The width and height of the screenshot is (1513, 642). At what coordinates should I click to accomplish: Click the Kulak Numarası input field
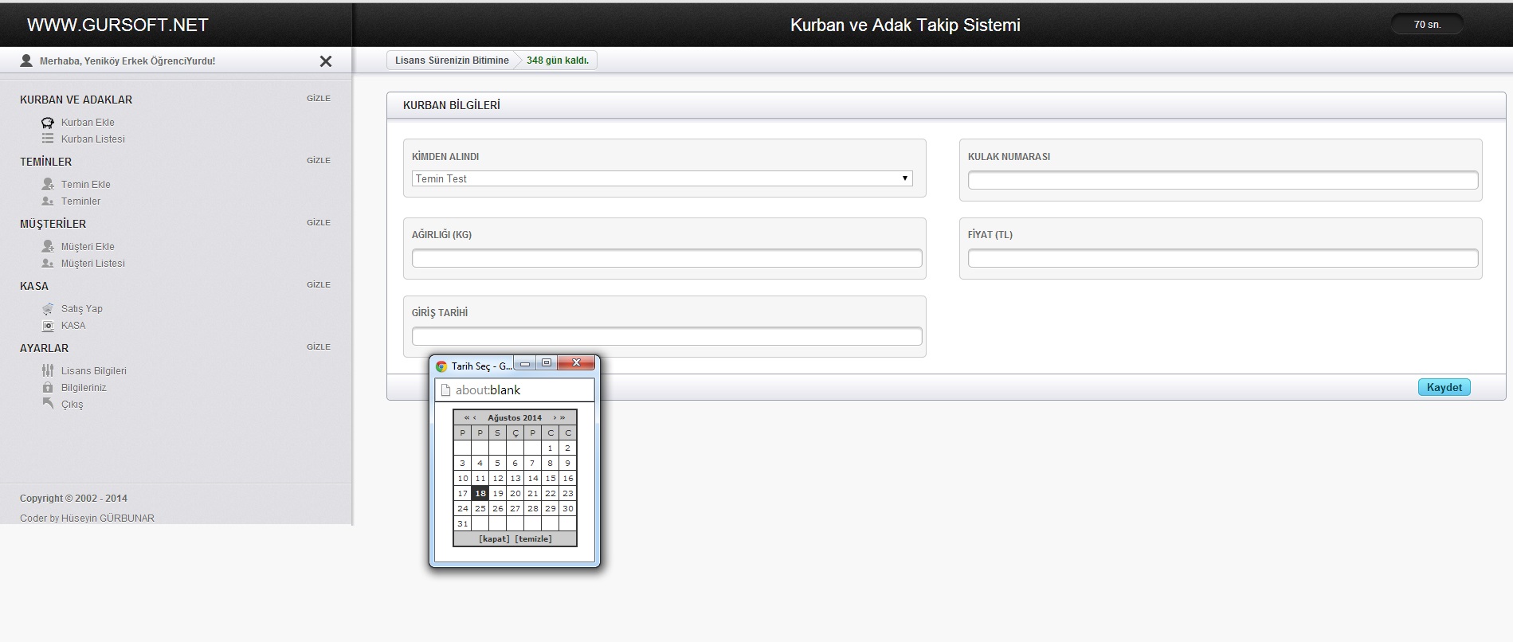(1222, 180)
